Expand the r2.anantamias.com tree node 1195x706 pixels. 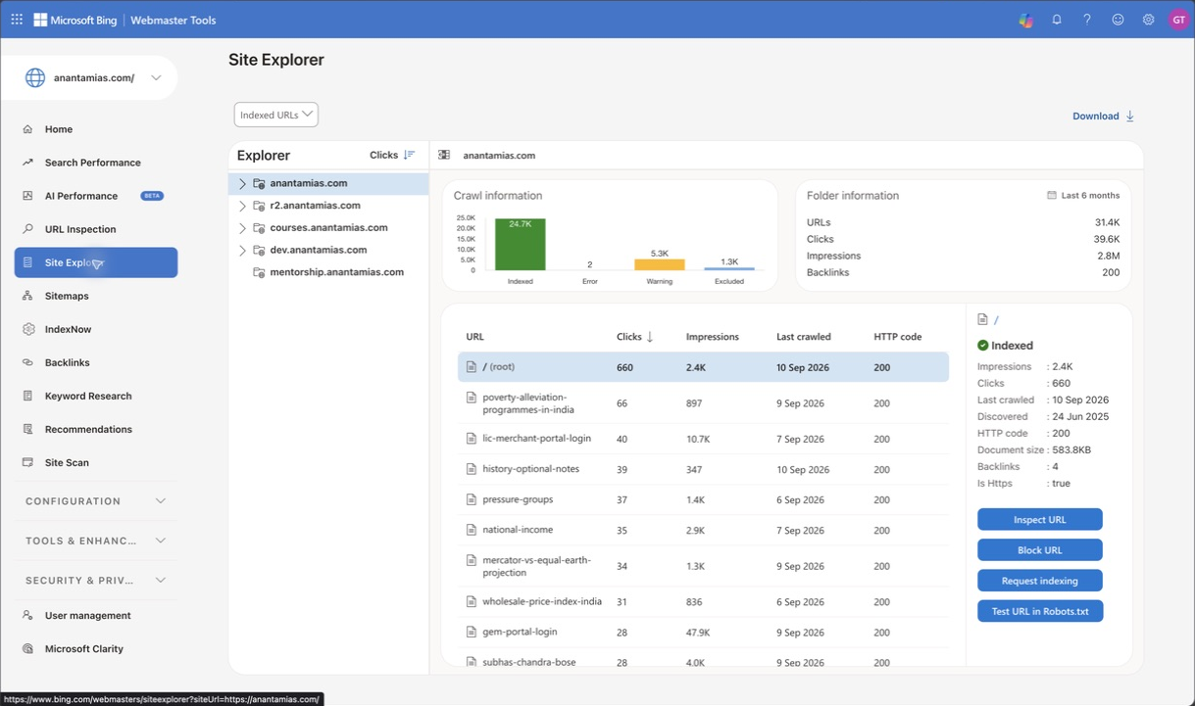242,206
